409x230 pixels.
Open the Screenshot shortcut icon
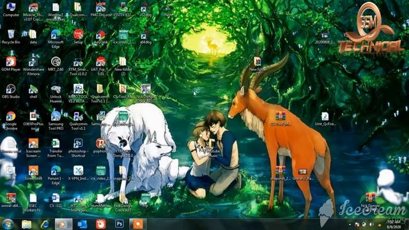[x=33, y=173]
